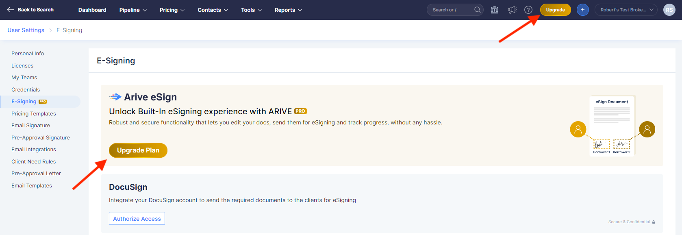Screen dimensions: 682x235
Task: Open the User Settings breadcrumb link
Action: (x=26, y=30)
